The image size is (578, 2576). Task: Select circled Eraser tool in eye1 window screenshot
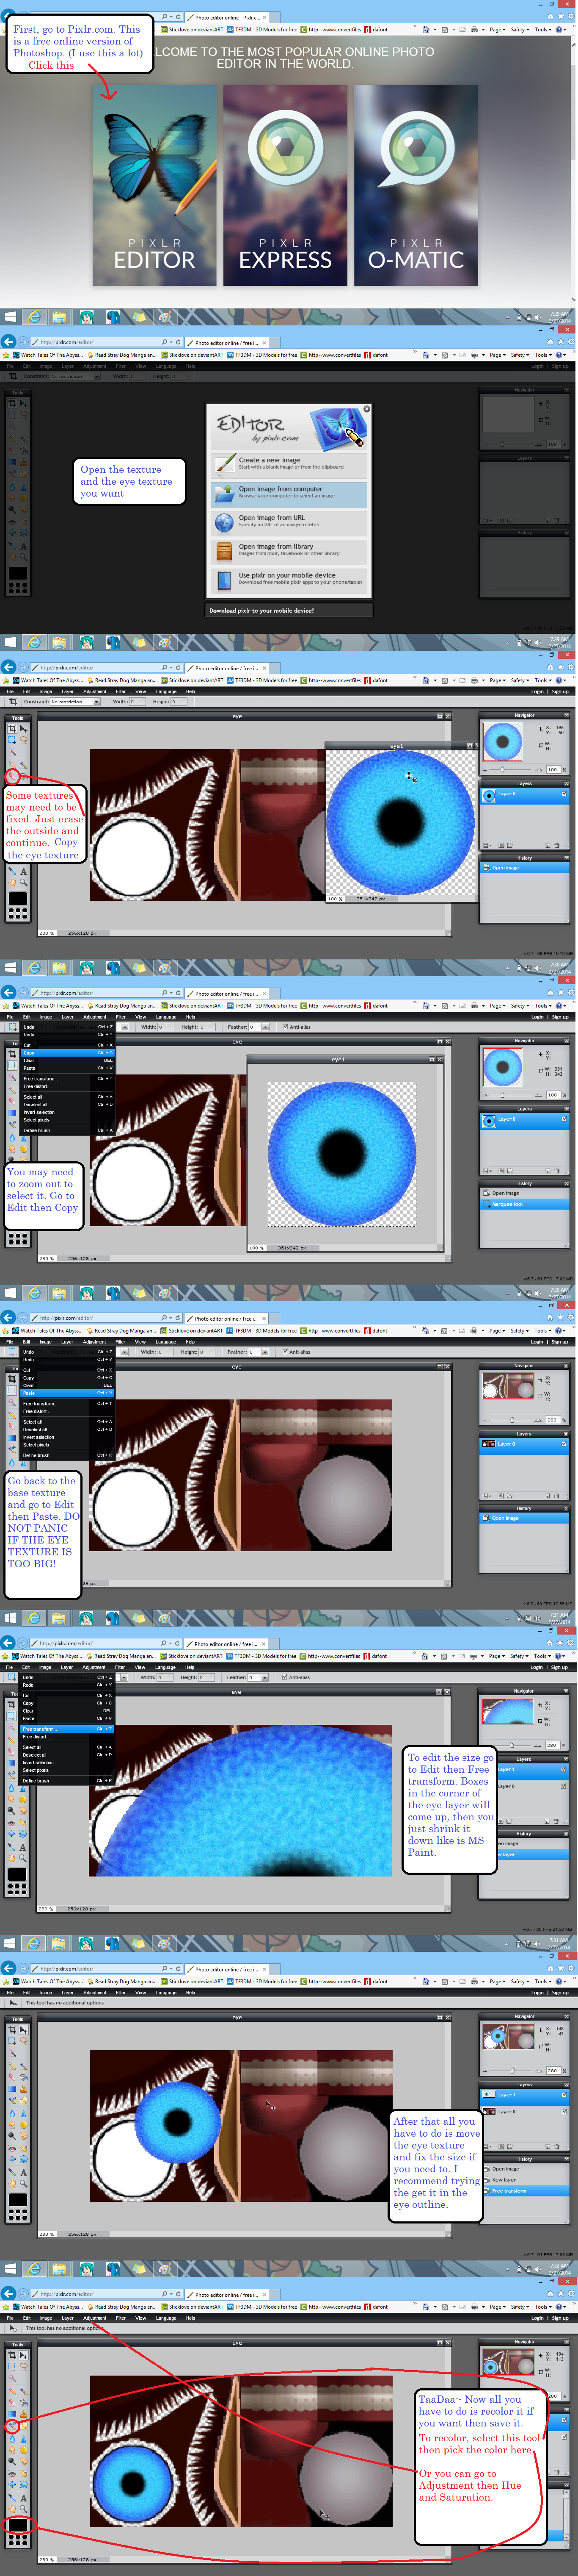click(12, 776)
